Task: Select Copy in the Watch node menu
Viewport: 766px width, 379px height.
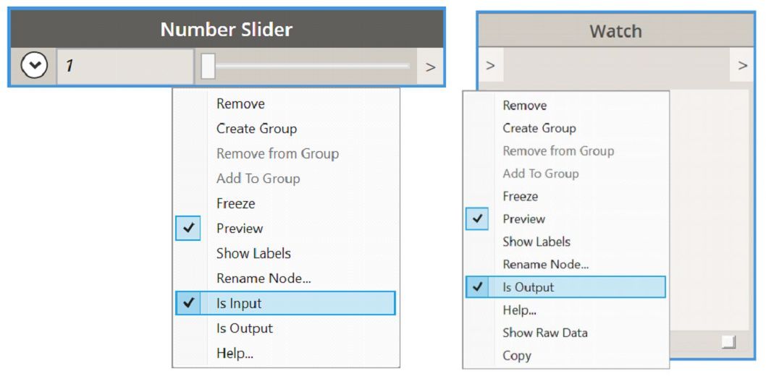Action: [517, 356]
